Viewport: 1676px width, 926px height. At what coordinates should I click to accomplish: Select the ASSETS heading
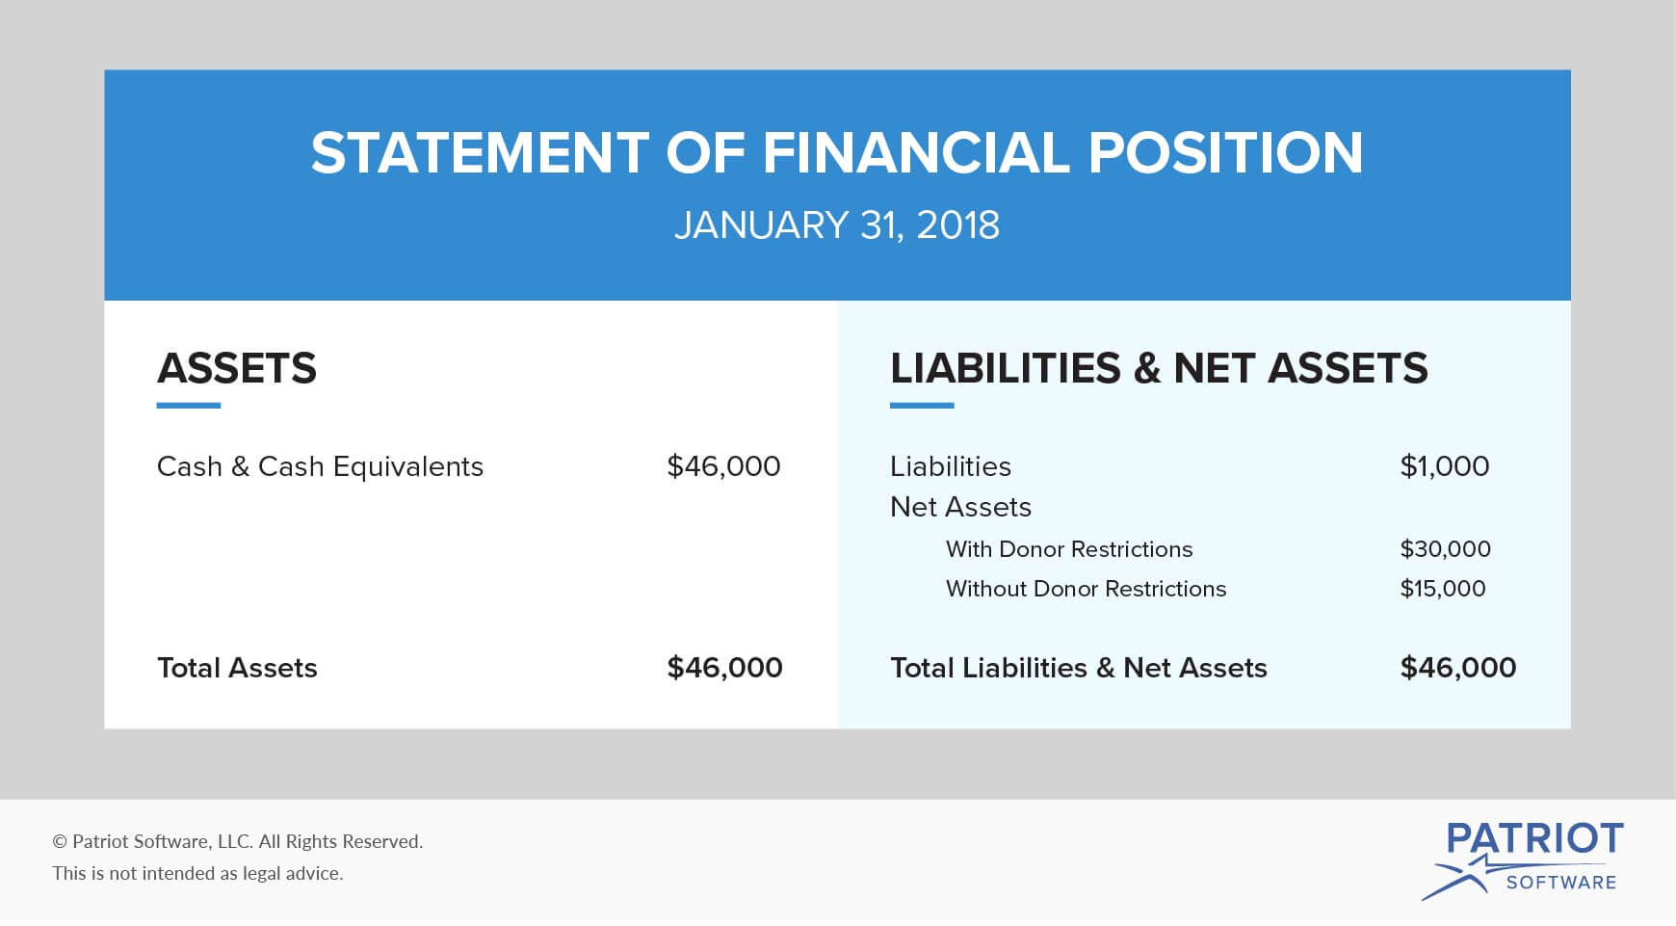tap(237, 368)
